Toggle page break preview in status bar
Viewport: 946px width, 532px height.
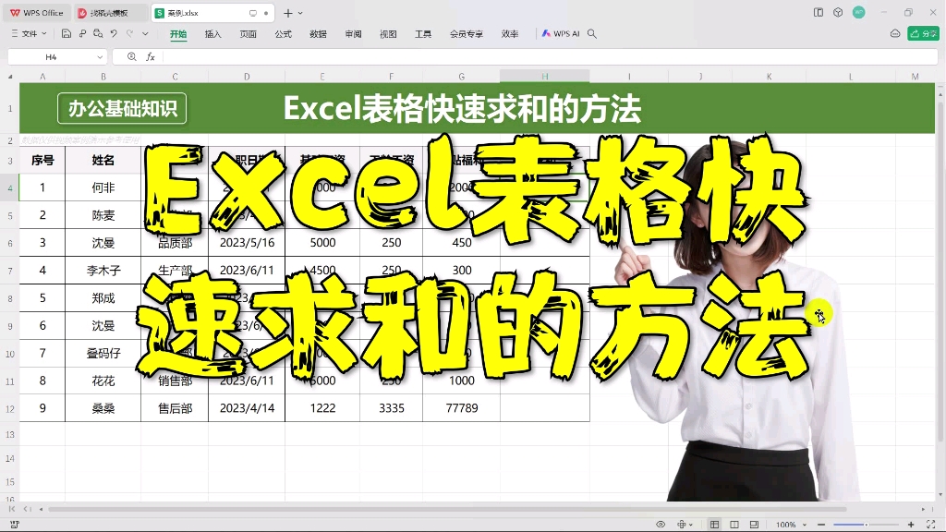(755, 525)
